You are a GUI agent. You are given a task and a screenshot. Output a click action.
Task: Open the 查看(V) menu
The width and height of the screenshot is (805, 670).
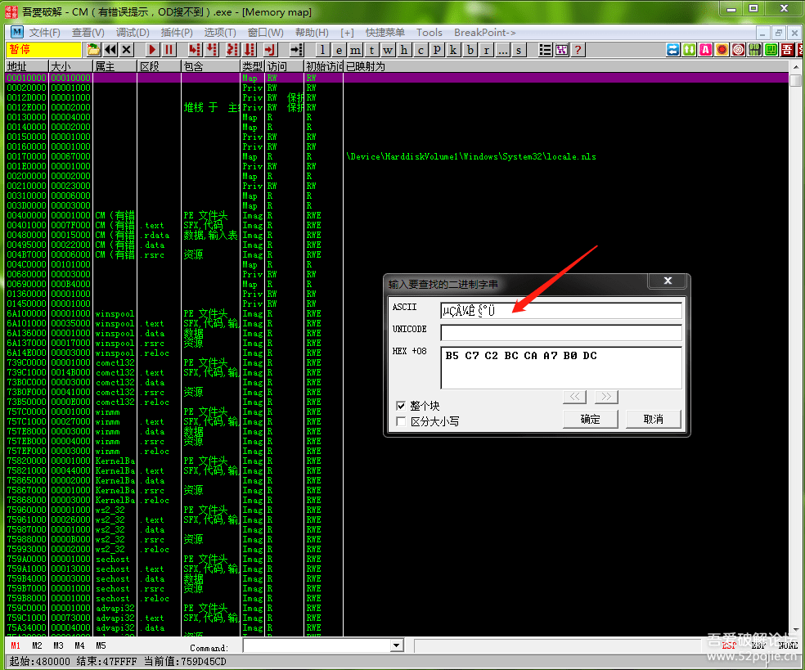[x=88, y=33]
